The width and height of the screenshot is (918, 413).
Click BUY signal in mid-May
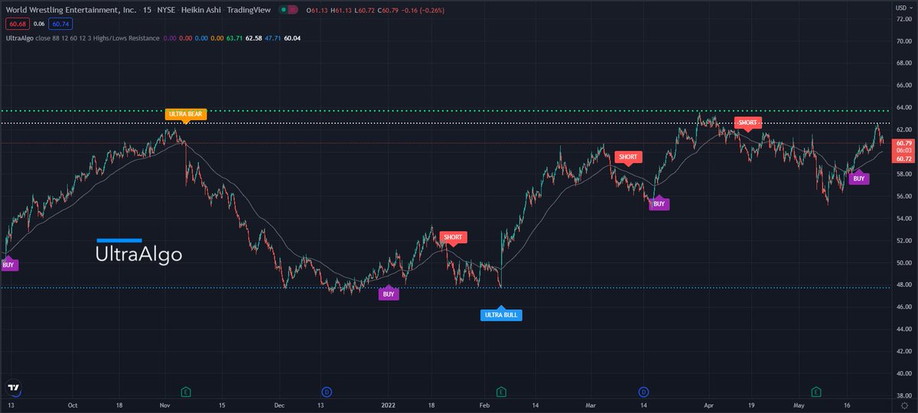[x=859, y=177]
